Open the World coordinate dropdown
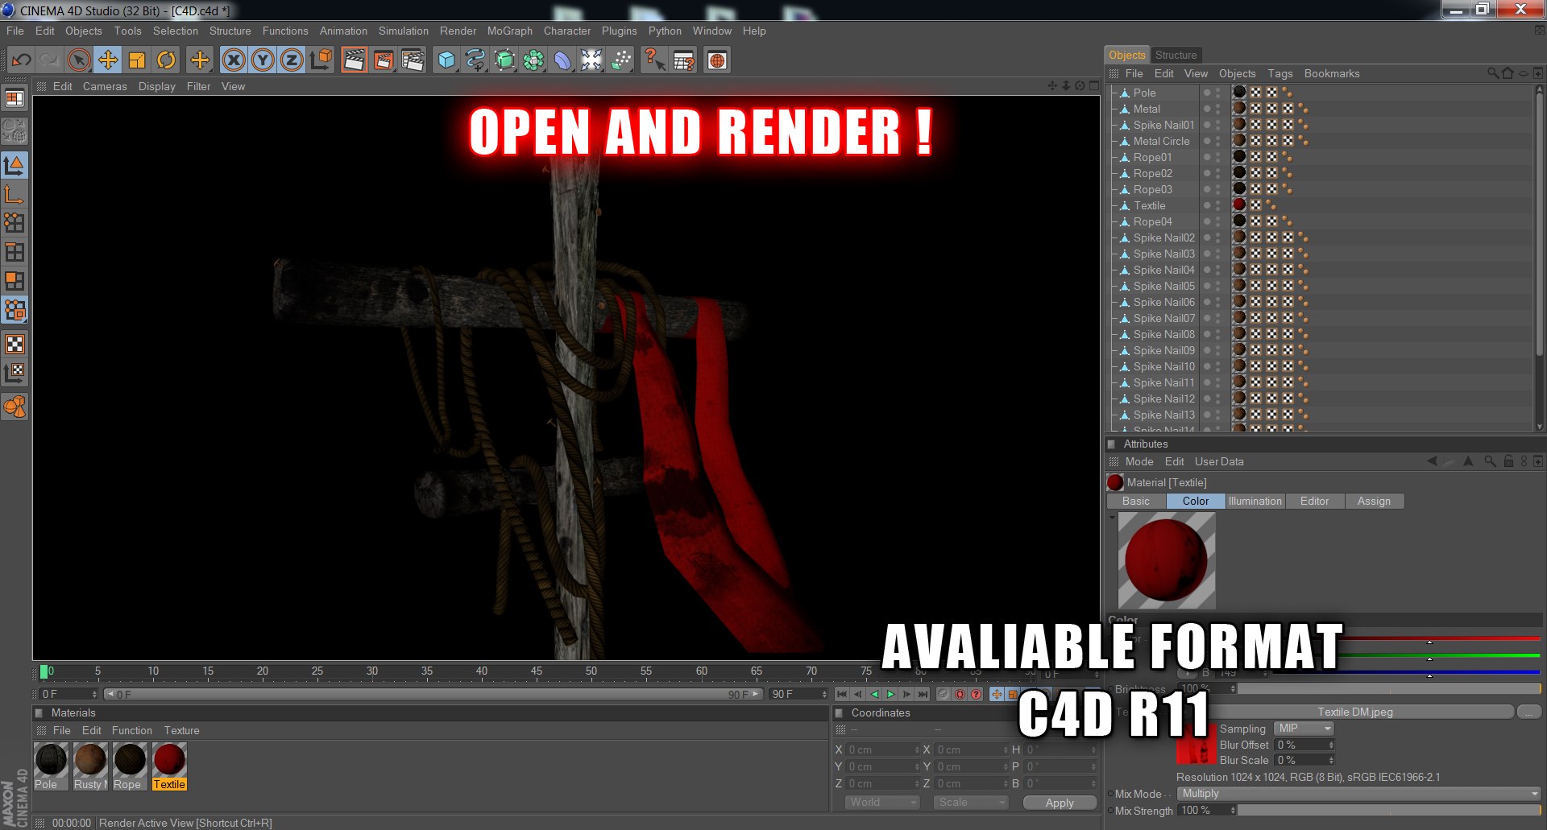1547x830 pixels. click(x=882, y=803)
